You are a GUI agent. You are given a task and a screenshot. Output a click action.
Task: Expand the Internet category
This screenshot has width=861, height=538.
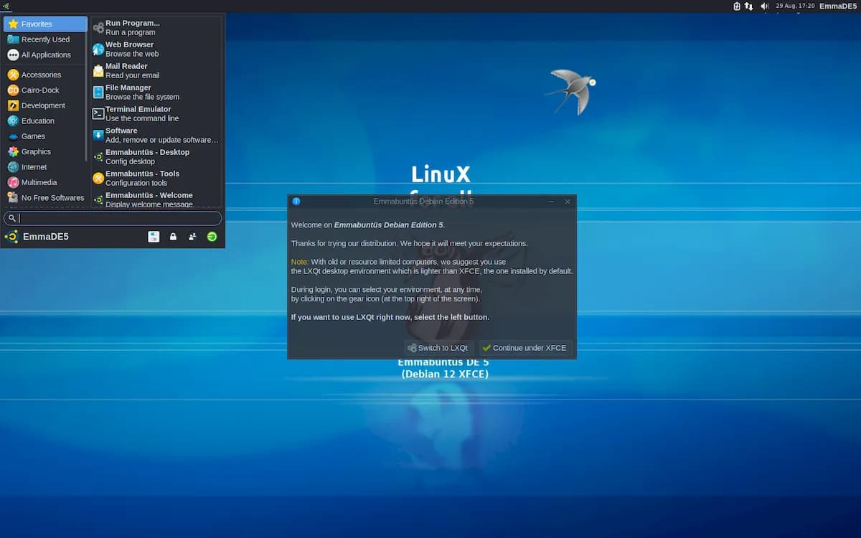point(34,167)
